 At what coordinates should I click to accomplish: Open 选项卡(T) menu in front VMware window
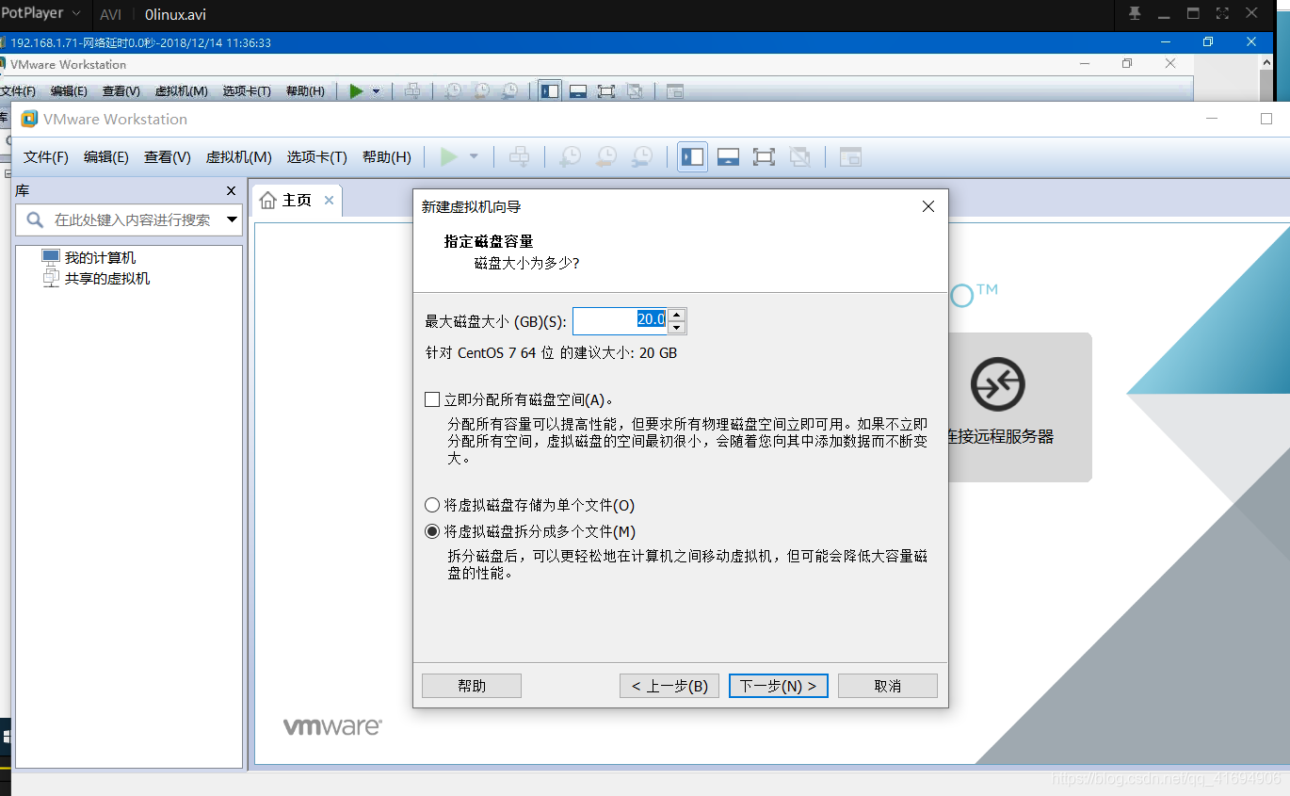pos(317,157)
